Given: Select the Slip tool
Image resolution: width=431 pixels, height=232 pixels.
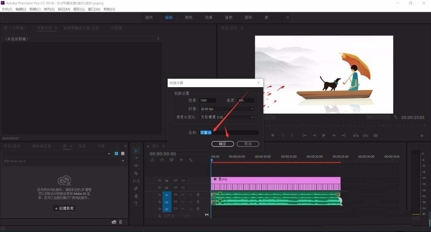Looking at the screenshot, I should [x=136, y=181].
